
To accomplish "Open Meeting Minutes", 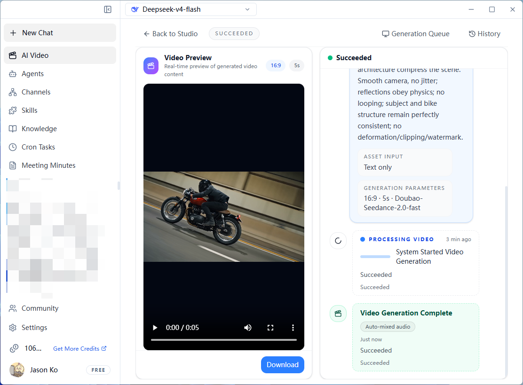I will point(60,165).
